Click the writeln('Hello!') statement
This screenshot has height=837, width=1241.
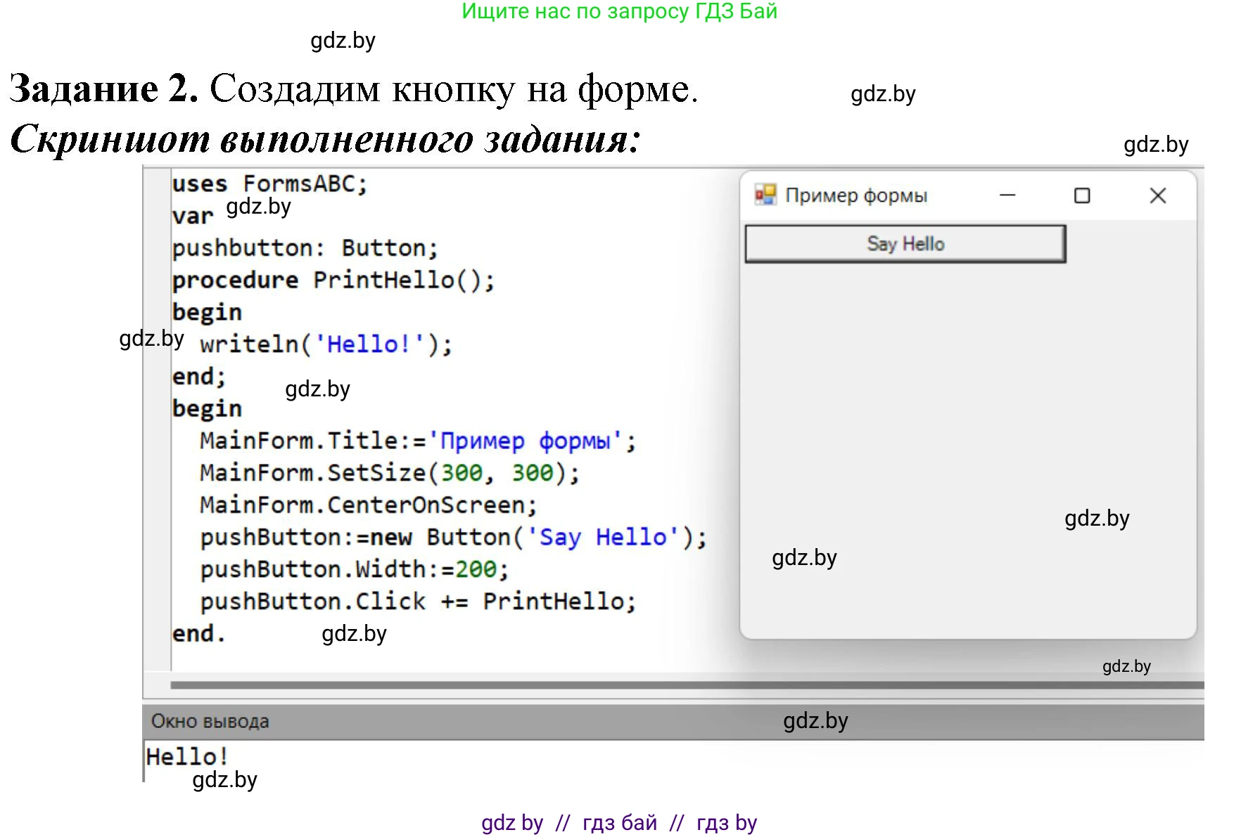click(x=326, y=344)
